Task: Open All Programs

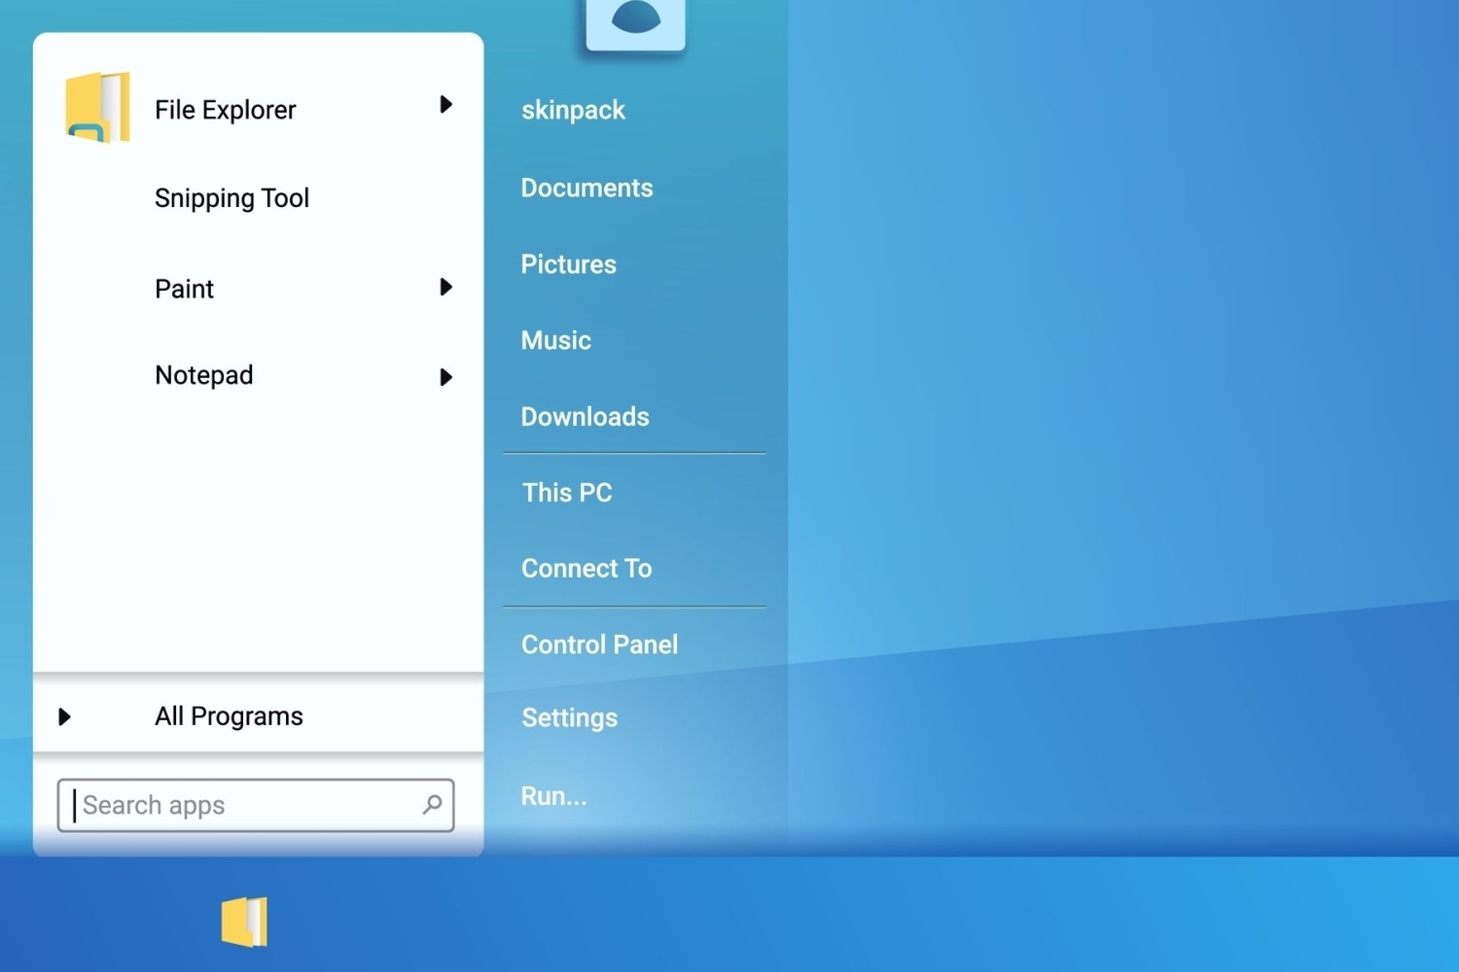Action: (229, 715)
